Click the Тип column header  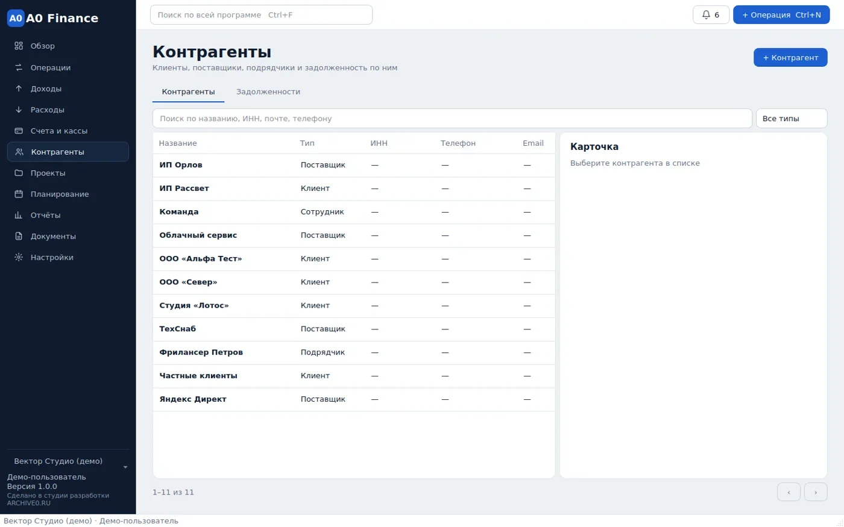(x=307, y=143)
